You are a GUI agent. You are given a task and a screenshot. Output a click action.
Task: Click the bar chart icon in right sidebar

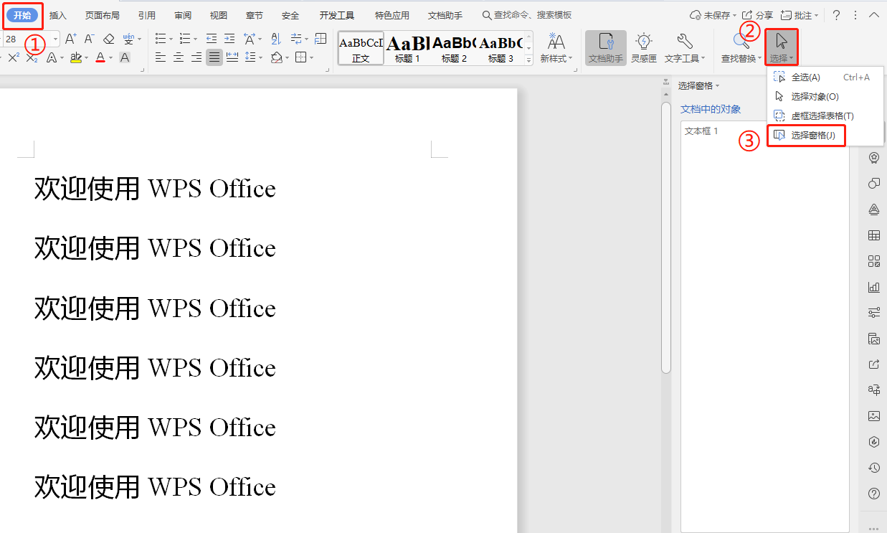pos(873,287)
